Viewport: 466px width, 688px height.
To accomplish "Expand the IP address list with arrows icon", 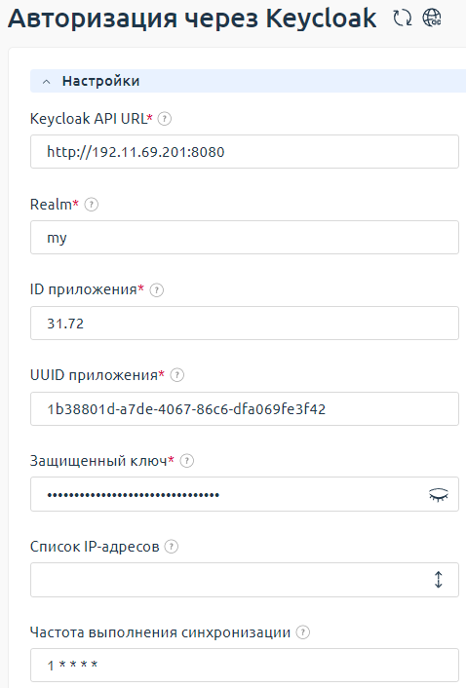I will [439, 580].
